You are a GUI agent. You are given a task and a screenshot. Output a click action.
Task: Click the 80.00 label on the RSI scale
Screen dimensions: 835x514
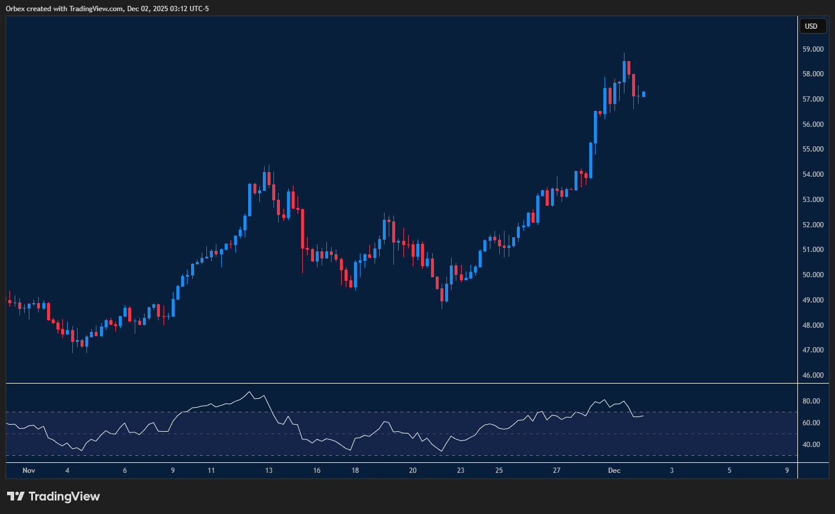810,401
